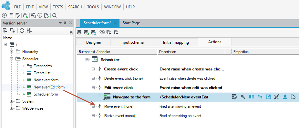Open the HELP menu
Image resolution: width=299 pixels, height=128 pixels.
click(x=130, y=7)
